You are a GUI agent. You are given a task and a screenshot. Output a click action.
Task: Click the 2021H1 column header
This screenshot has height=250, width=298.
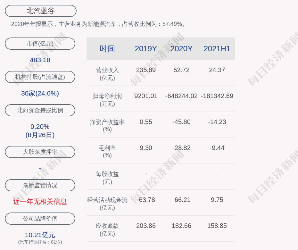[217, 49]
